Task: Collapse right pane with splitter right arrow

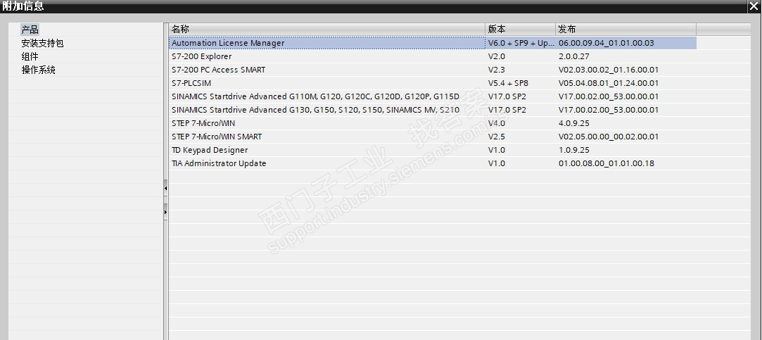Action: pyautogui.click(x=165, y=212)
